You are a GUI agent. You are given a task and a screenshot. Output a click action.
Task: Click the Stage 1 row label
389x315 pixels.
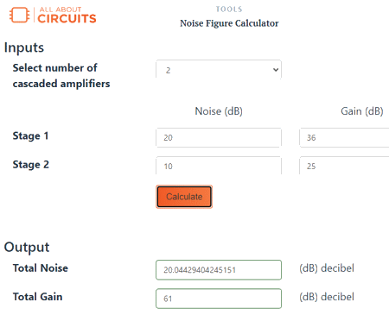click(30, 135)
